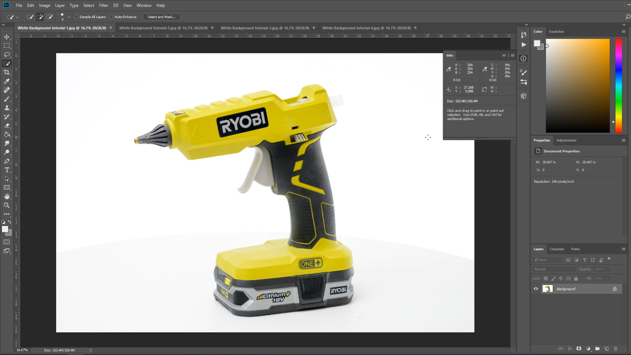Open the Properties panel menu

click(623, 140)
